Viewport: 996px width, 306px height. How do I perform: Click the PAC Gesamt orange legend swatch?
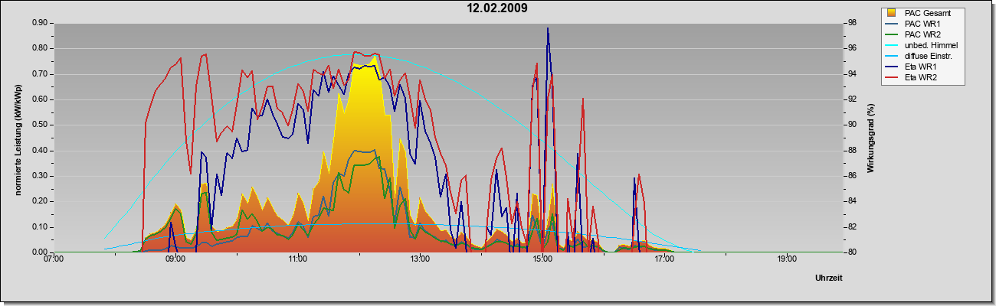click(x=892, y=13)
